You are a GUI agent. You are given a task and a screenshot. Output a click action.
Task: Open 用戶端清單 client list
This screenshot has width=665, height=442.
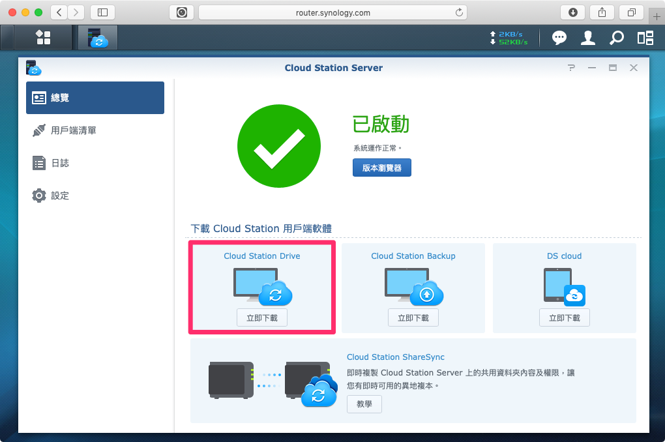[95, 130]
